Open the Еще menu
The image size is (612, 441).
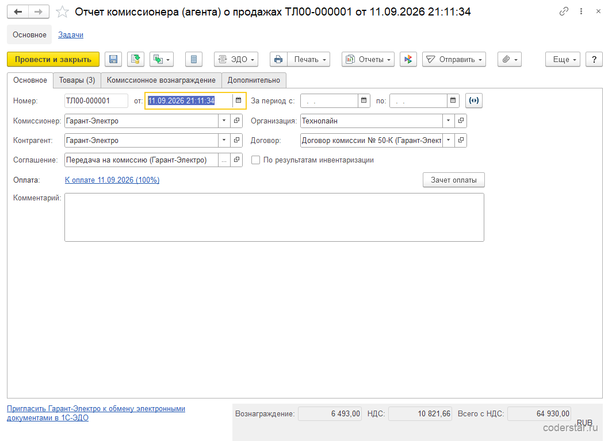click(x=563, y=60)
